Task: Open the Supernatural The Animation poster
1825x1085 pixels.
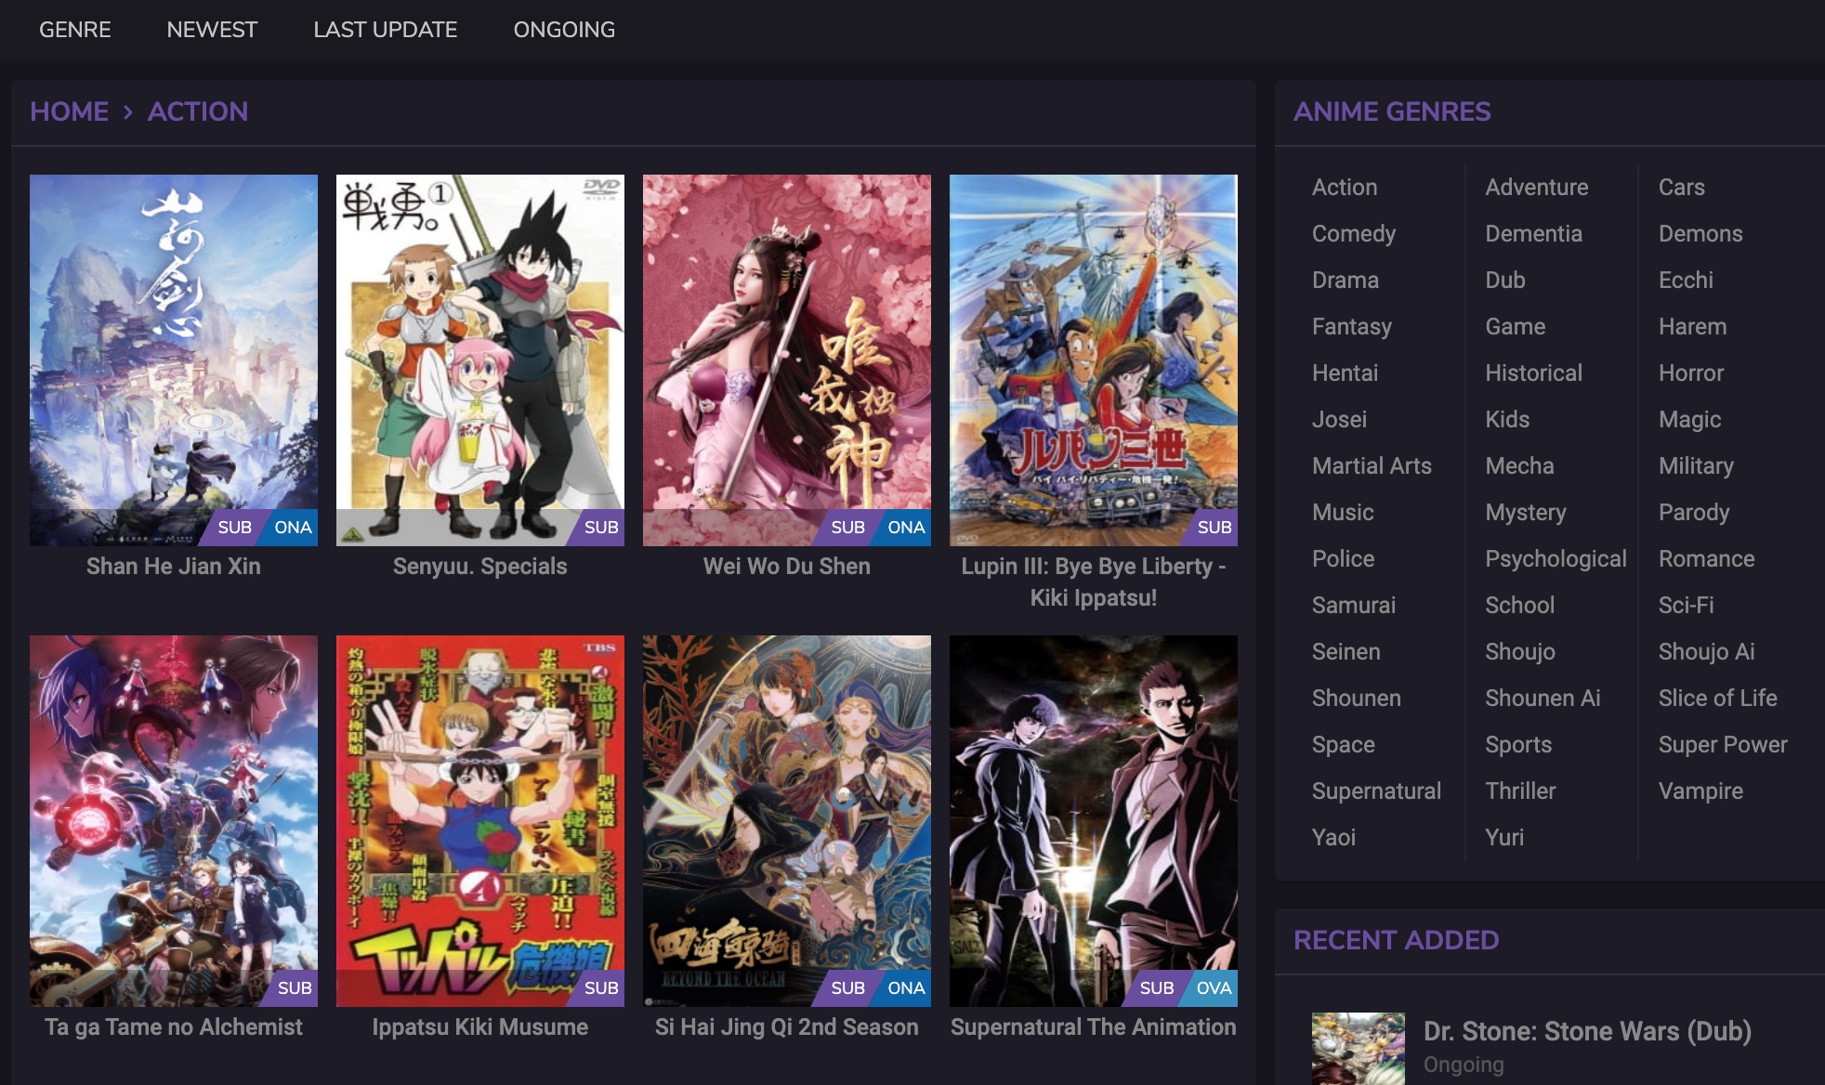Action: [1094, 820]
